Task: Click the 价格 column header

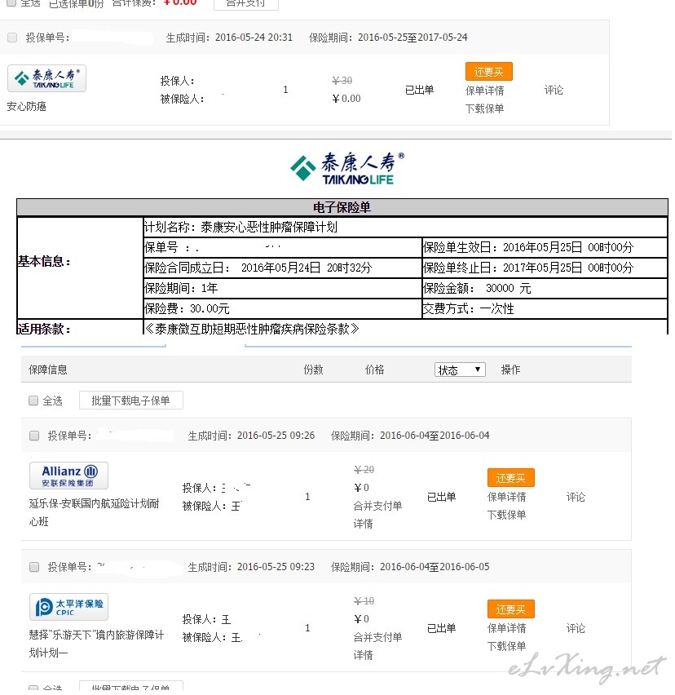Action: [375, 370]
